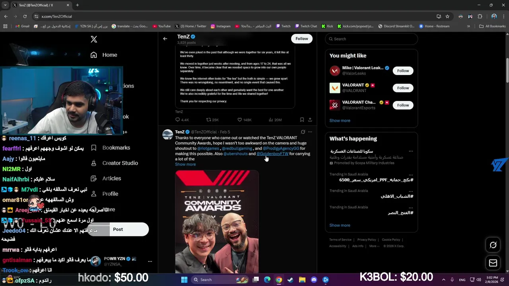Follow the VALORANT Champions account
The width and height of the screenshot is (509, 286).
pos(403,105)
